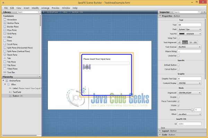Select the Border Pane icon
208x138 pixels.
pyautogui.click(x=5, y=27)
